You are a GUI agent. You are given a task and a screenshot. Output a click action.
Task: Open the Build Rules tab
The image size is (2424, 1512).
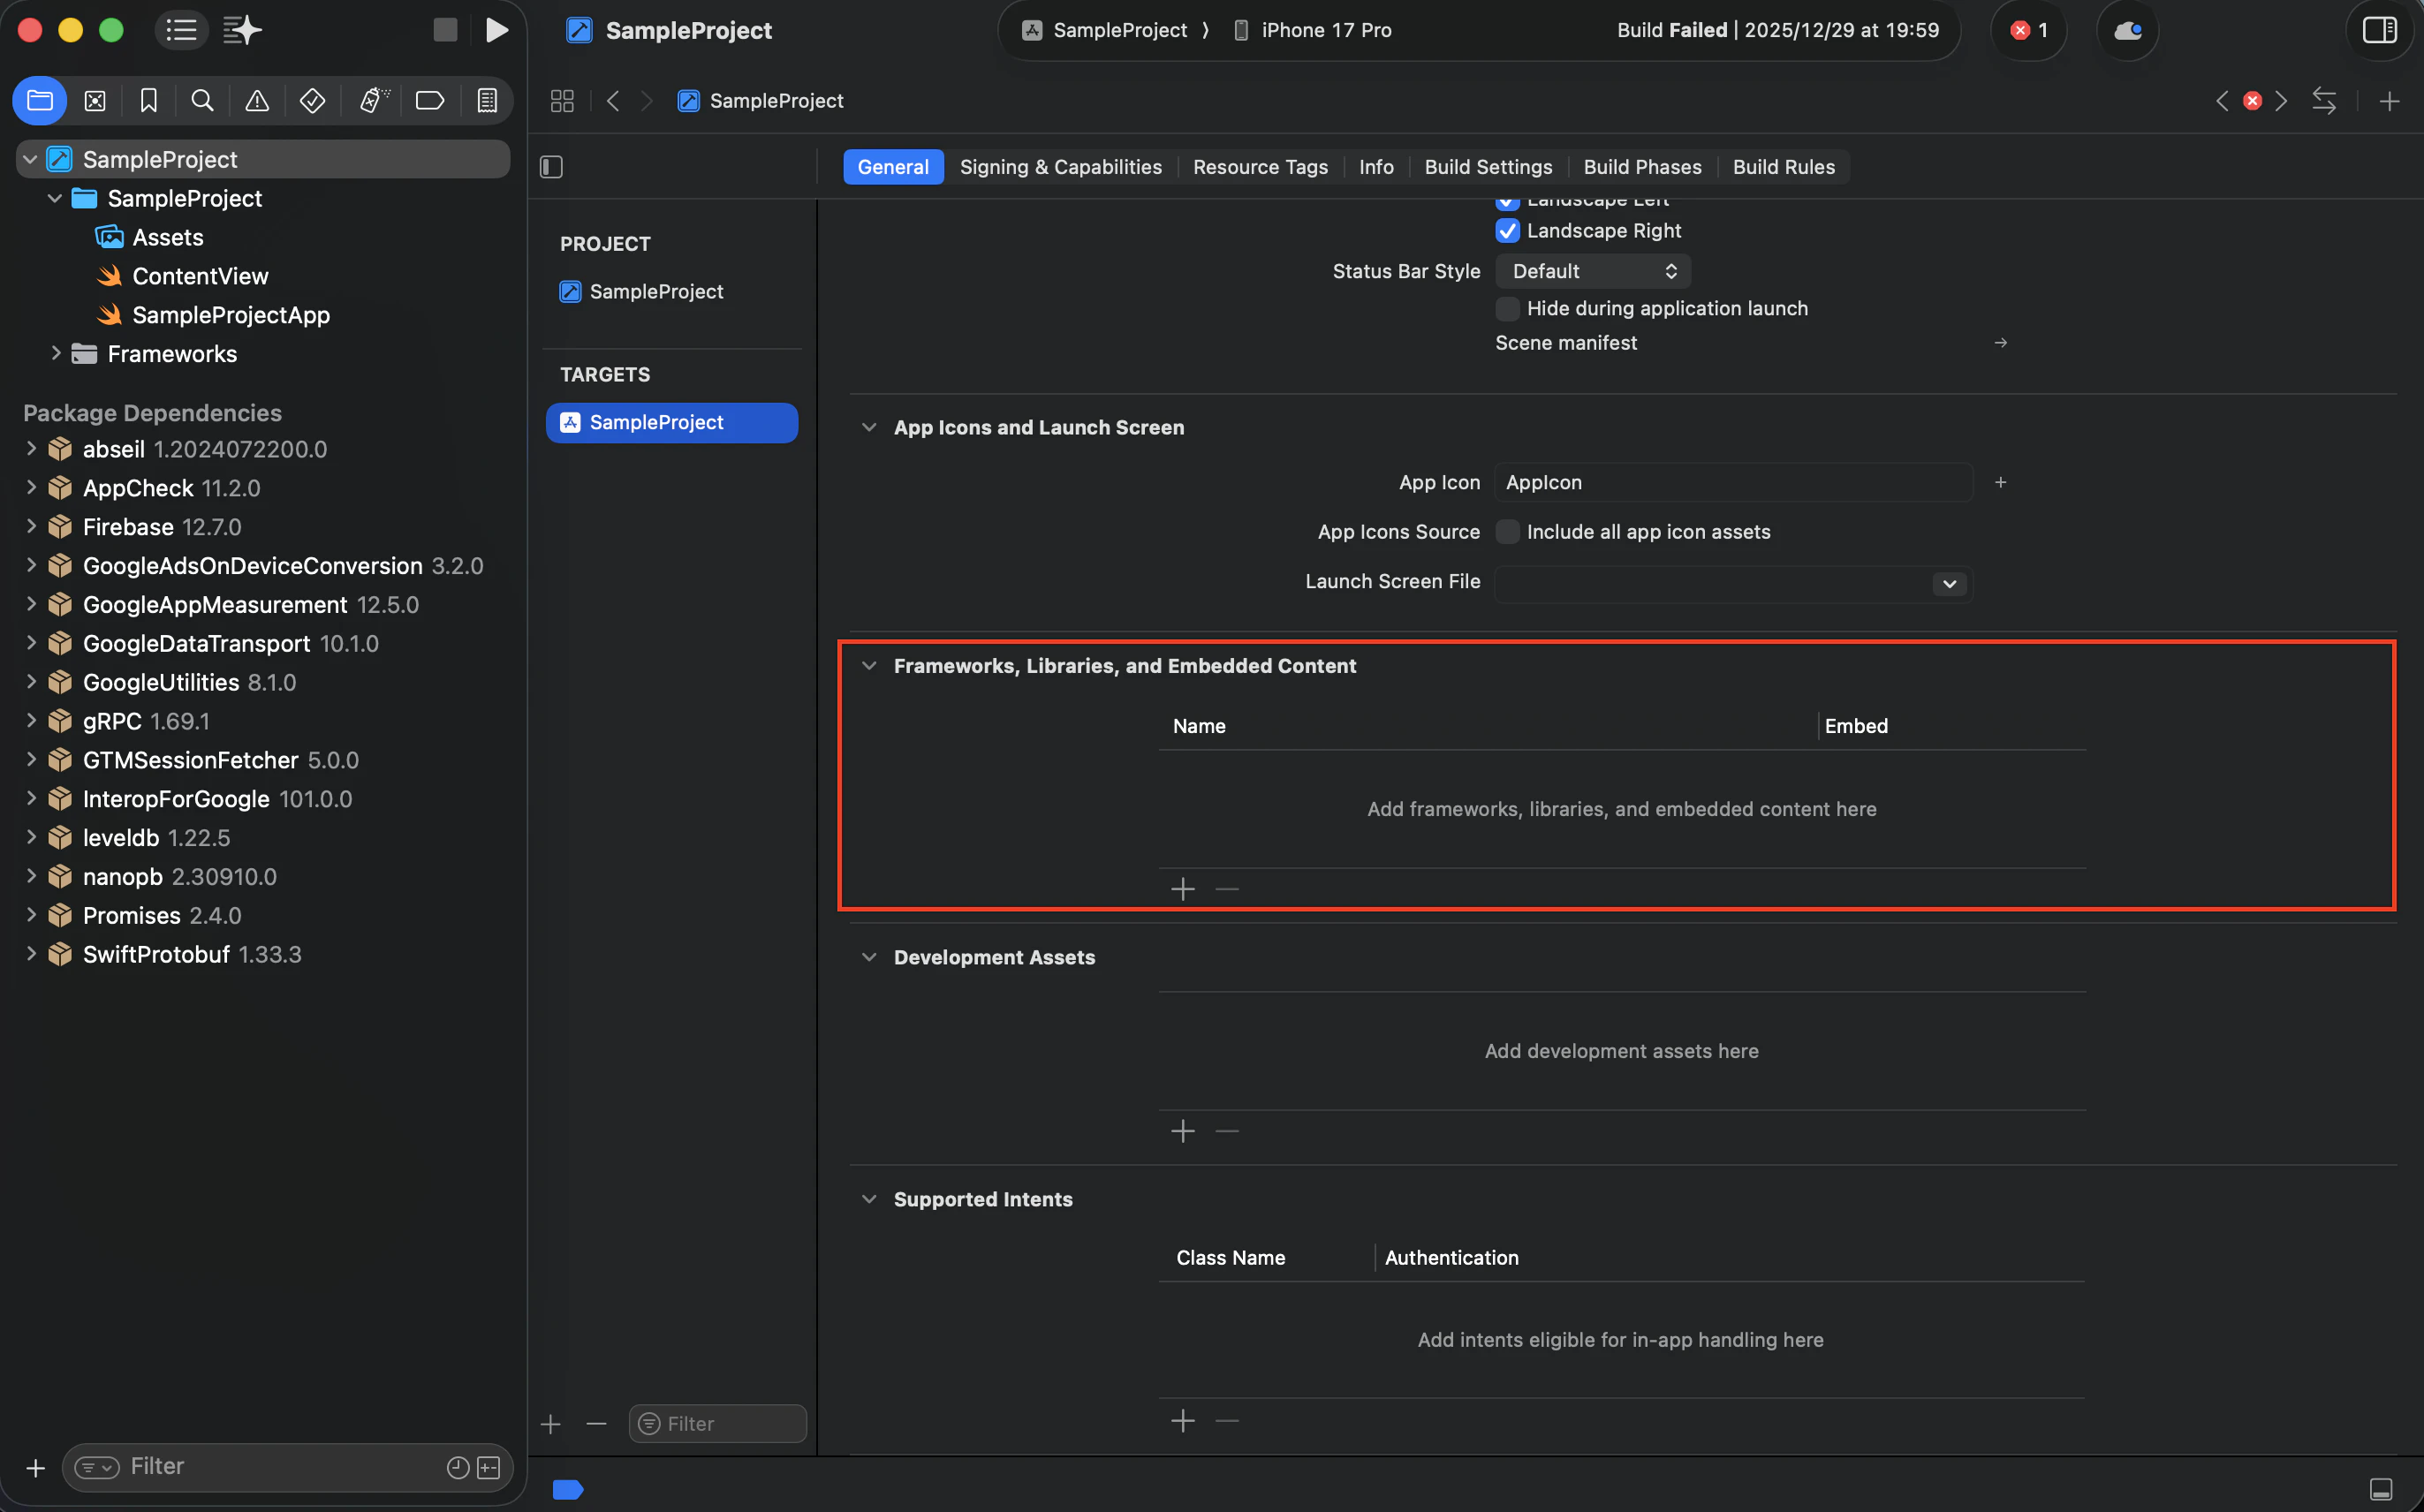coord(1783,167)
